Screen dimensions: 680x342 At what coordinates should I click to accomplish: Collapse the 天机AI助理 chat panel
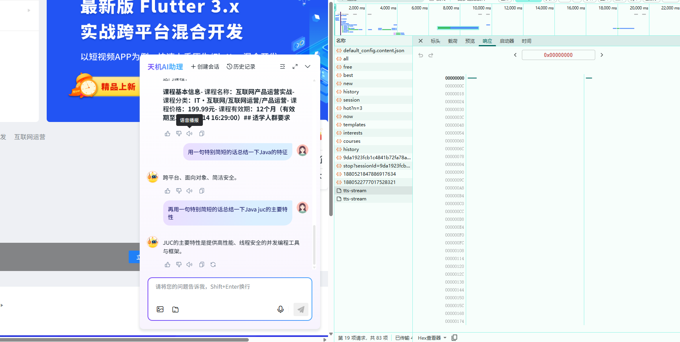308,67
